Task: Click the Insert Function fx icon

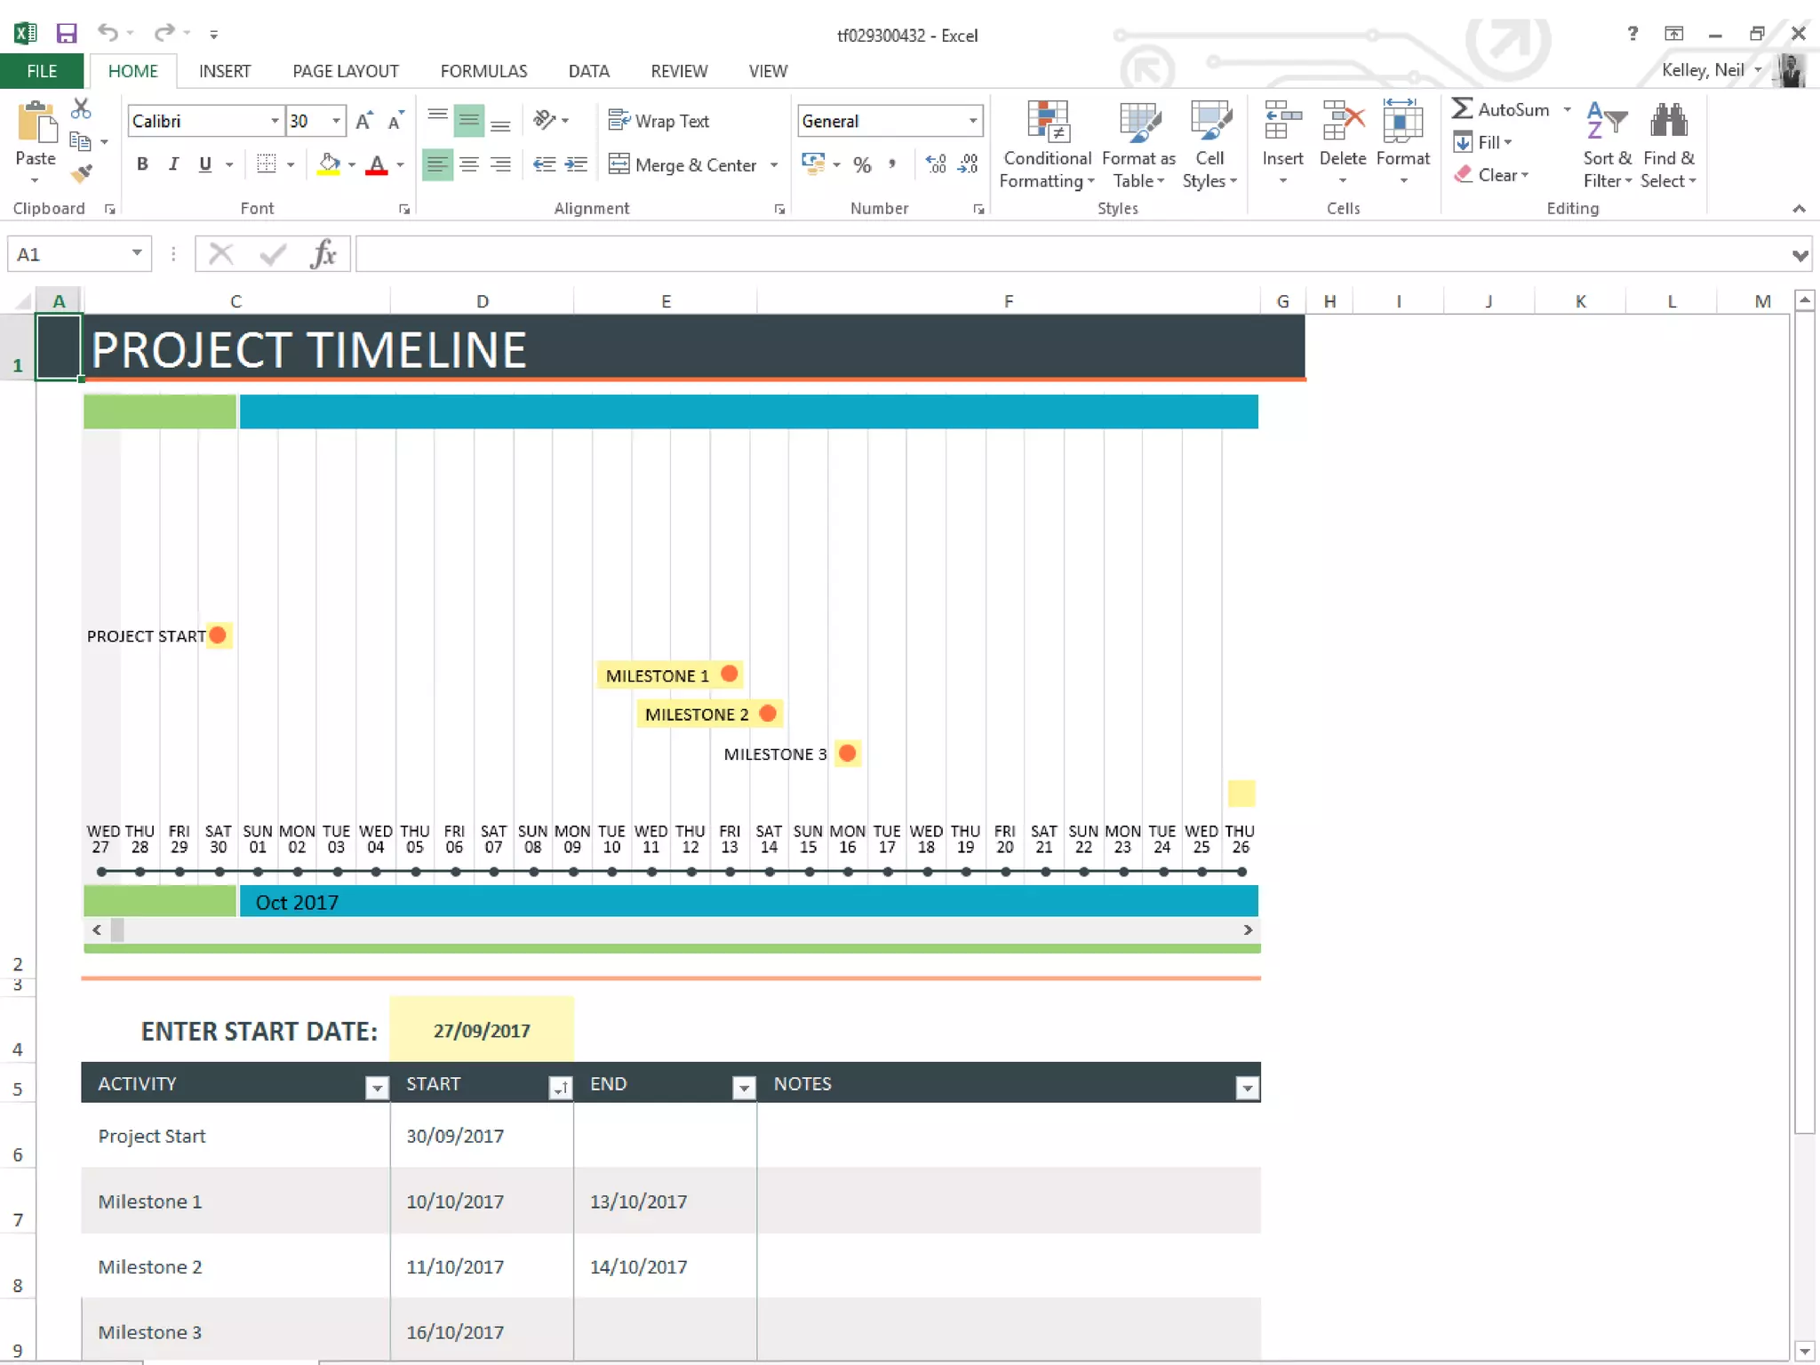Action: point(323,254)
